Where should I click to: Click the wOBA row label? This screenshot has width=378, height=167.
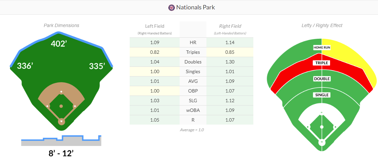pos(193,110)
